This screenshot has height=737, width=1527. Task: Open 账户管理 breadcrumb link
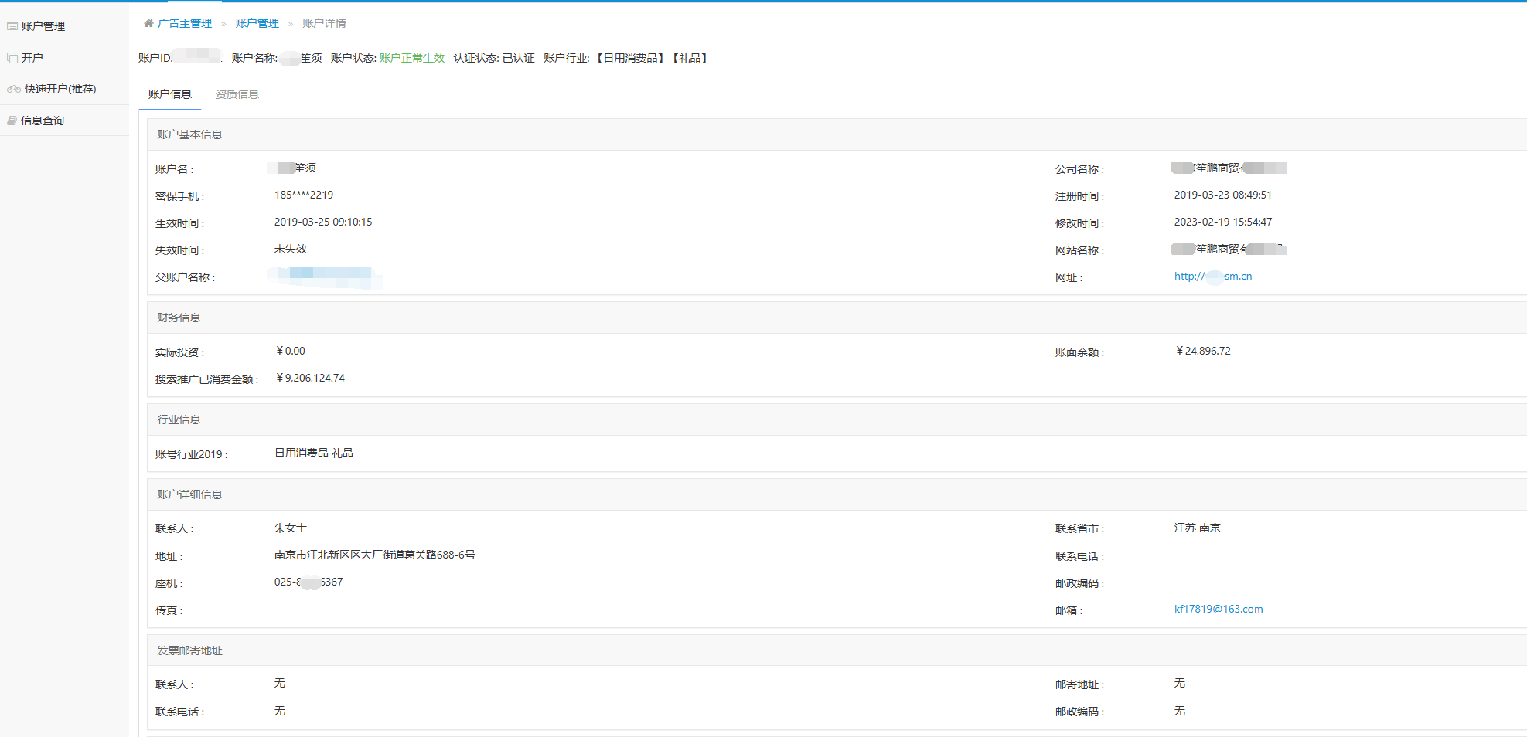point(257,23)
